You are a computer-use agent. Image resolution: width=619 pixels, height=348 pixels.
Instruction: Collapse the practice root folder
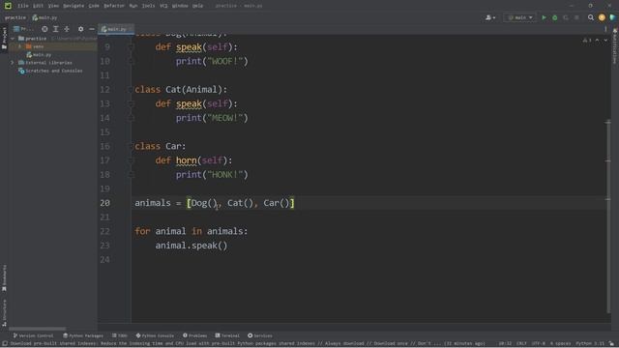click(13, 39)
